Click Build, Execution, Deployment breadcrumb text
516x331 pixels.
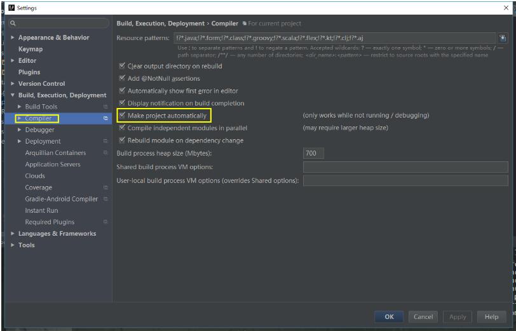click(161, 24)
